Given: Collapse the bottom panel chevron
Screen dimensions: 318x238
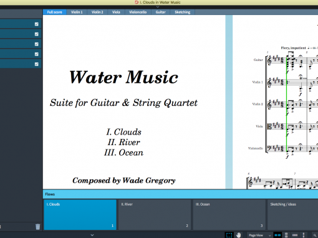Looking at the screenshot, I should pos(92,235).
